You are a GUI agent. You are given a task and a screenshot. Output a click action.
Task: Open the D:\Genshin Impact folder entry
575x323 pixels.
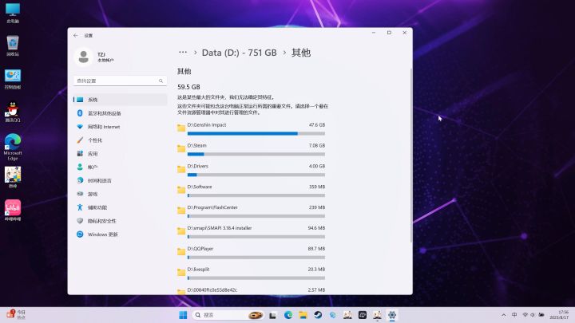click(252, 129)
